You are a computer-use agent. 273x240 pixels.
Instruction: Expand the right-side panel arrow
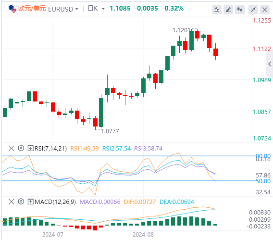pos(270,64)
